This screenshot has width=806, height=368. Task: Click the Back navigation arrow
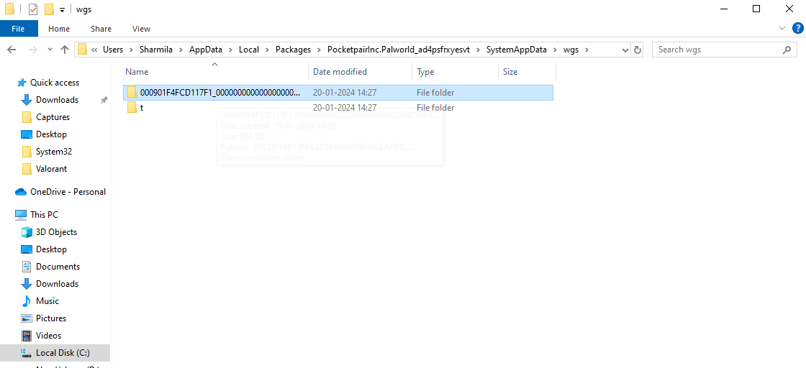[12, 50]
